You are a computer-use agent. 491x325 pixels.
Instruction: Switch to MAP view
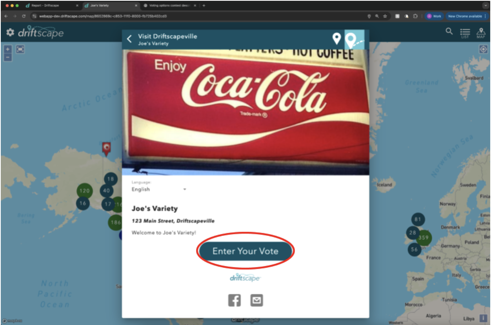coord(481,33)
